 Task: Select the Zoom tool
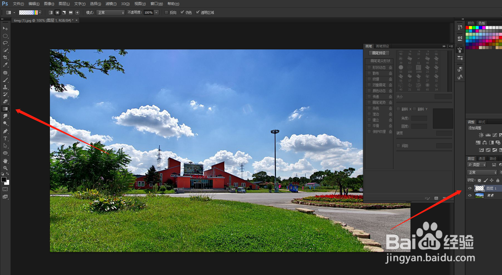click(x=5, y=168)
